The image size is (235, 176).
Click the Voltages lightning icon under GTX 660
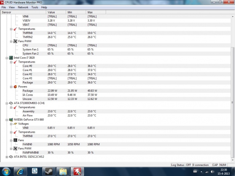tap(15, 124)
